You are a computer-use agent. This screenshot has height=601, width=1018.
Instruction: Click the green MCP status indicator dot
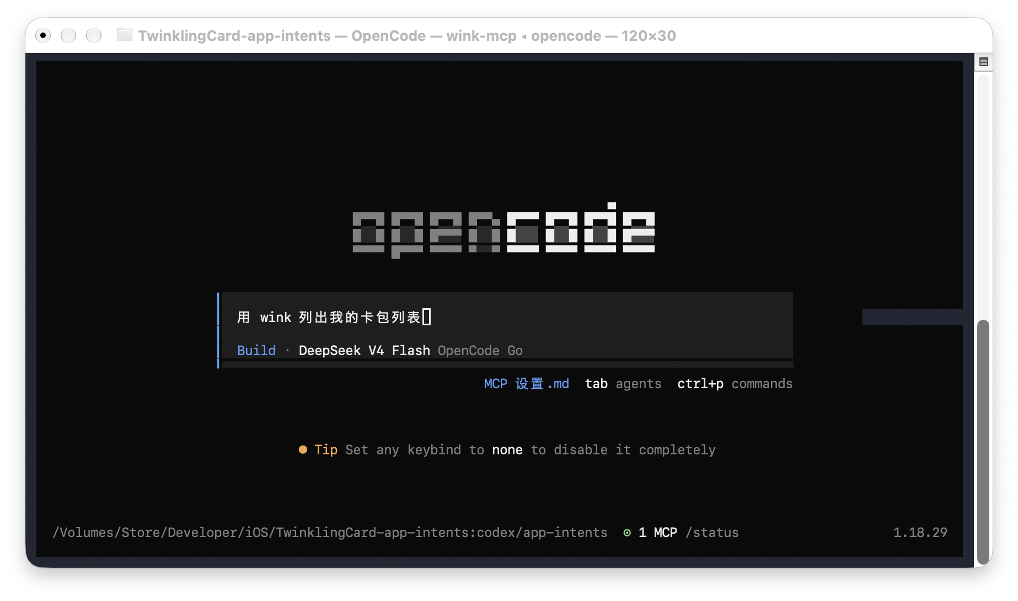627,533
